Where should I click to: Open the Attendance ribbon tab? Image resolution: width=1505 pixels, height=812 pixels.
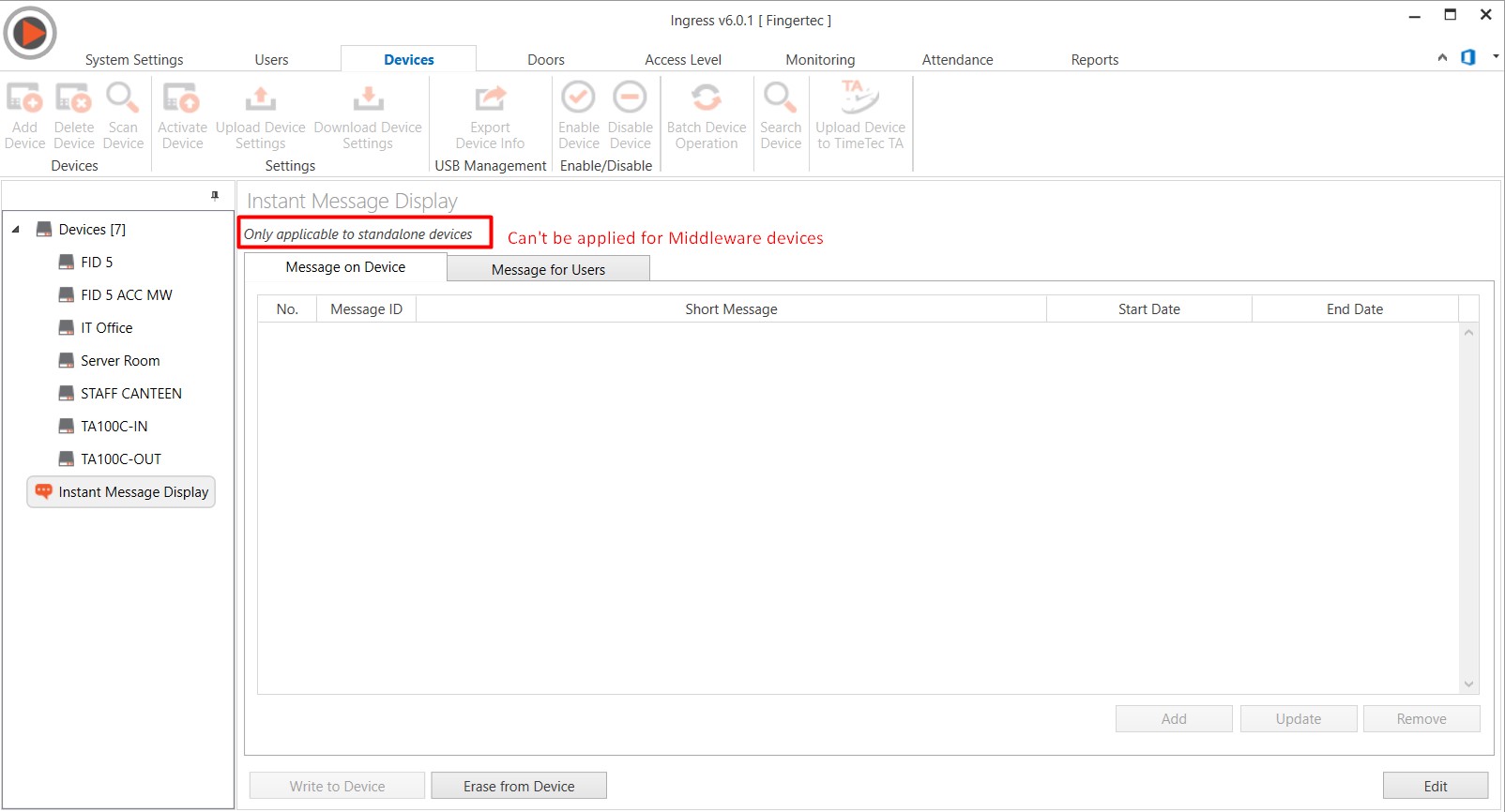[x=957, y=60]
